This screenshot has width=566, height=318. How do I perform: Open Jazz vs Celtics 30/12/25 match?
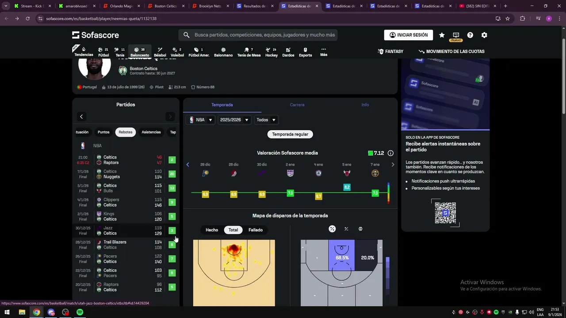pos(126,231)
